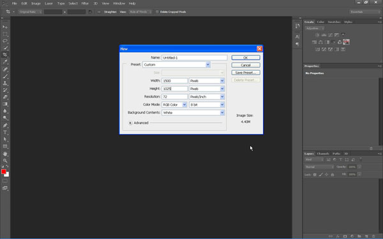The image size is (383, 239).
Task: Click OK in New dialog
Action: click(246, 57)
